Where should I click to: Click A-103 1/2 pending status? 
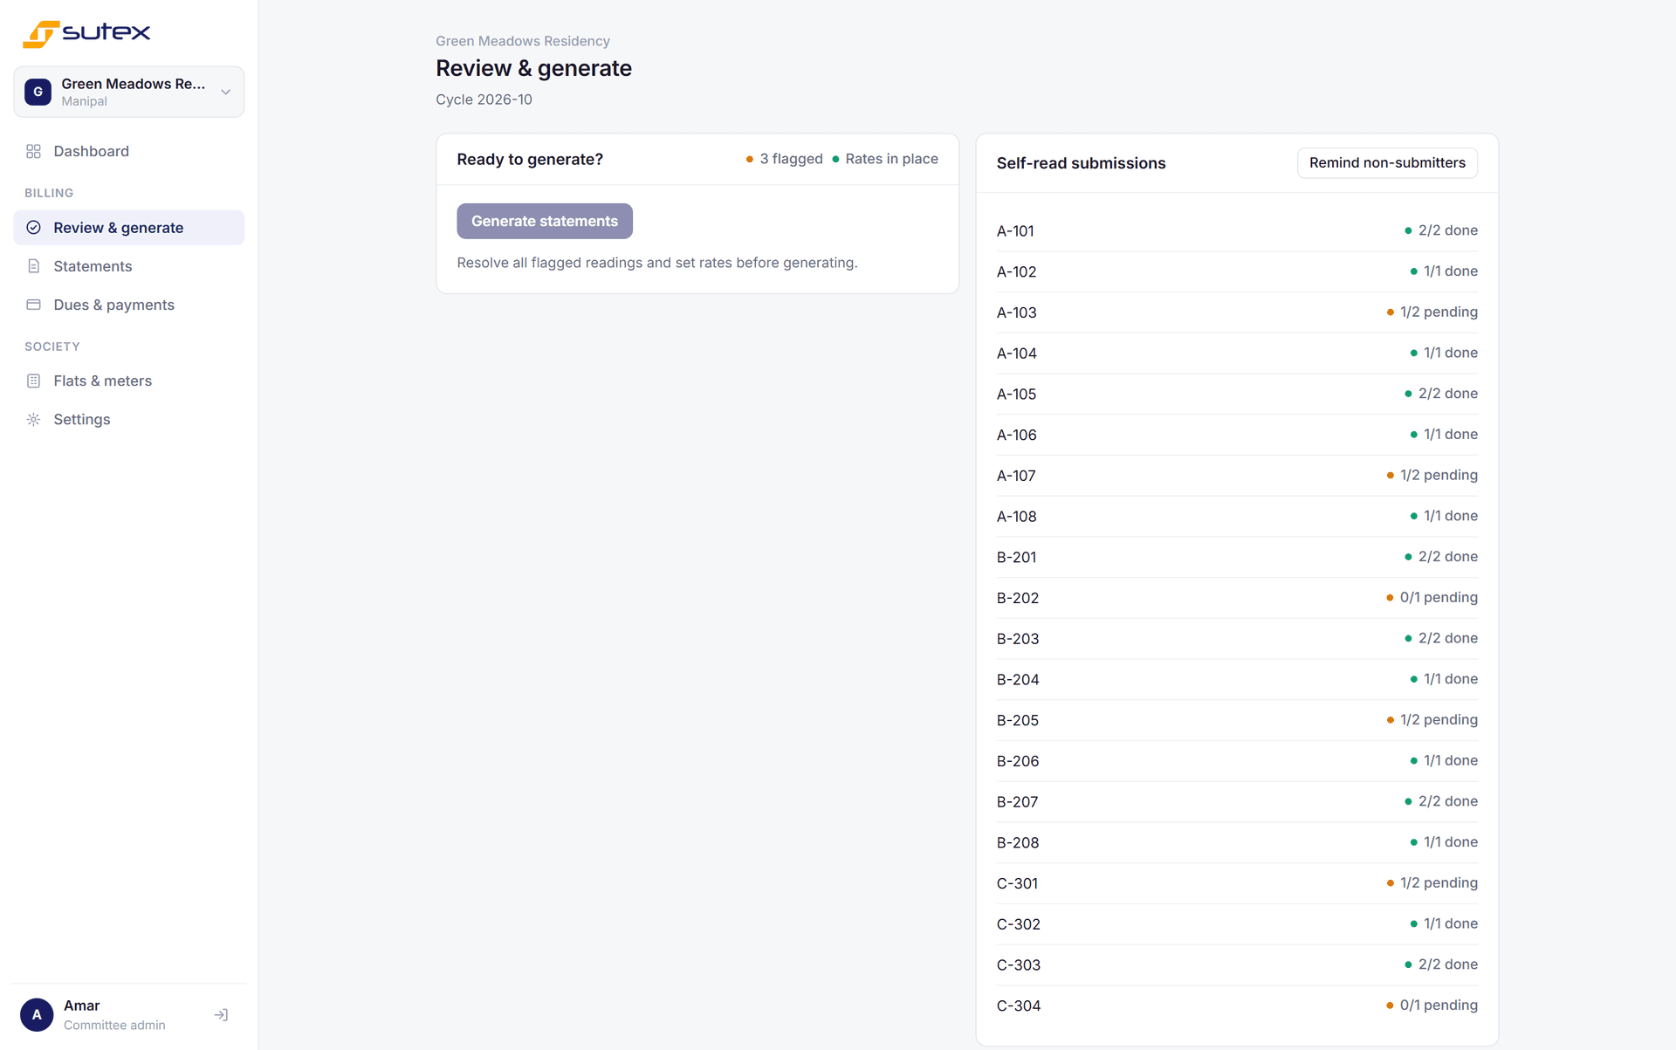pos(1432,312)
